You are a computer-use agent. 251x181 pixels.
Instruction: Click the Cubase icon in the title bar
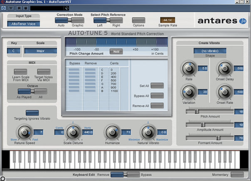click(3, 2)
